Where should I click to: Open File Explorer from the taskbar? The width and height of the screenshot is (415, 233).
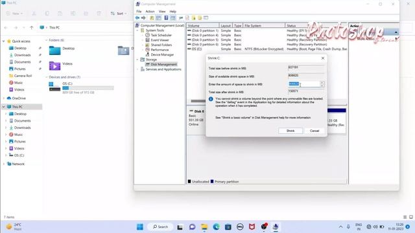(x=204, y=227)
